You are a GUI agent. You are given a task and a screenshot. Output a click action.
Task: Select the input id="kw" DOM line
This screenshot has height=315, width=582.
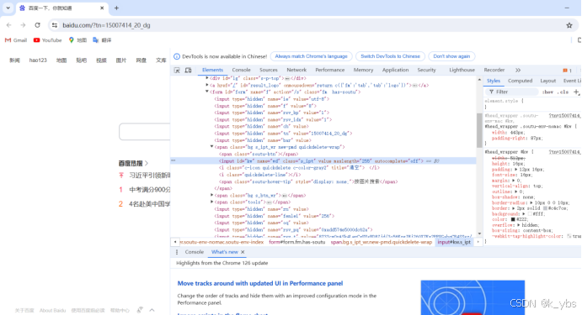click(323, 161)
